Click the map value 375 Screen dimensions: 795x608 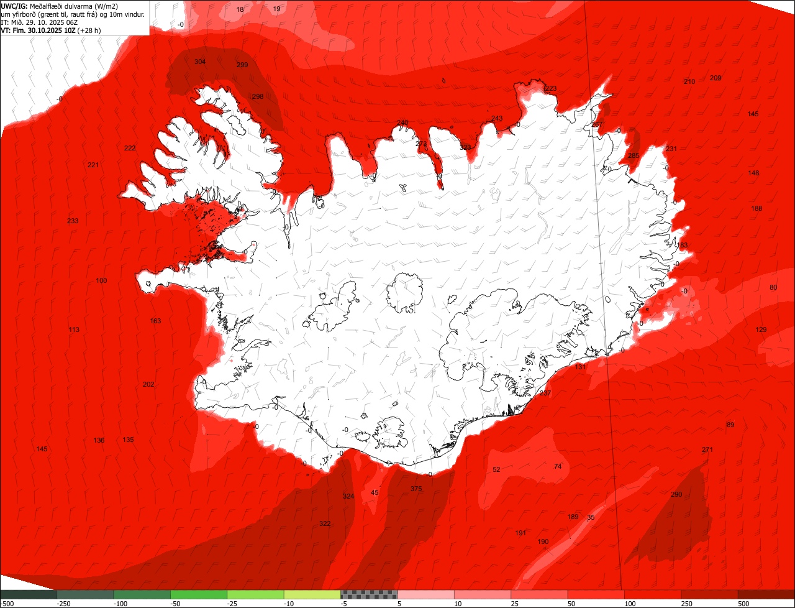point(416,489)
